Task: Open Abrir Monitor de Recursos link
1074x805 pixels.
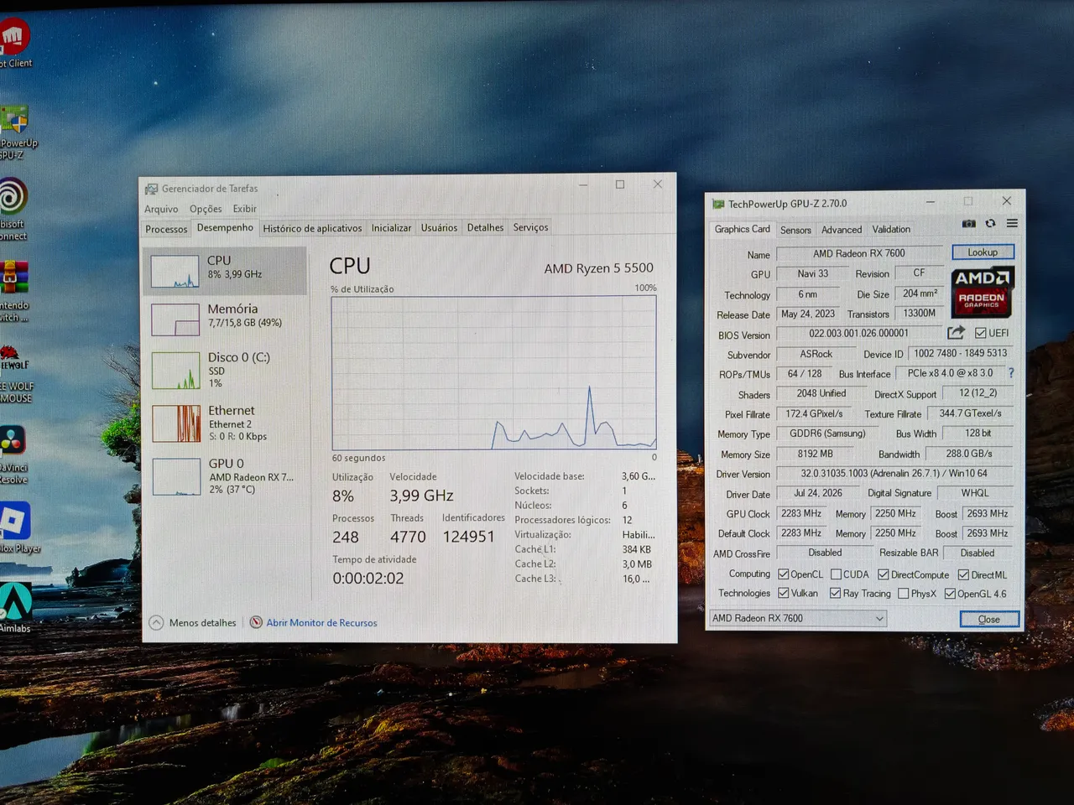Action: (x=321, y=623)
